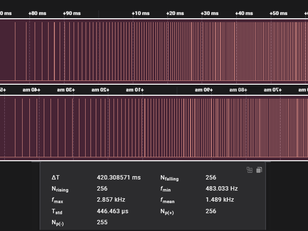Viewport: 308px width, 231px height.
Task: Click the Np(+) value 256
Action: [x=211, y=211]
